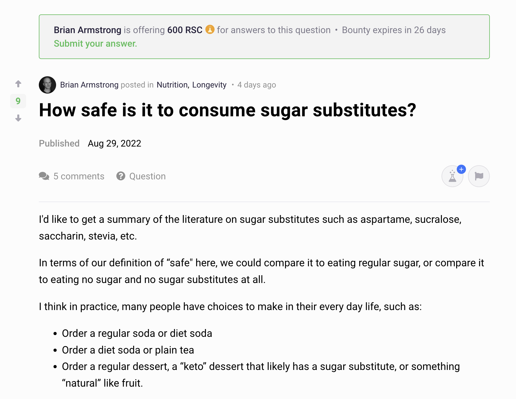Upvote the sugar substitutes question
Image resolution: width=516 pixels, height=399 pixels.
coord(18,84)
